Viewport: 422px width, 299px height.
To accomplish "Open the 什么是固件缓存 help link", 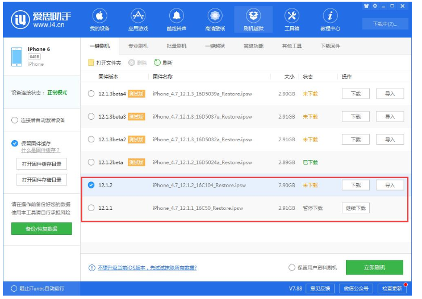I will pos(40,150).
